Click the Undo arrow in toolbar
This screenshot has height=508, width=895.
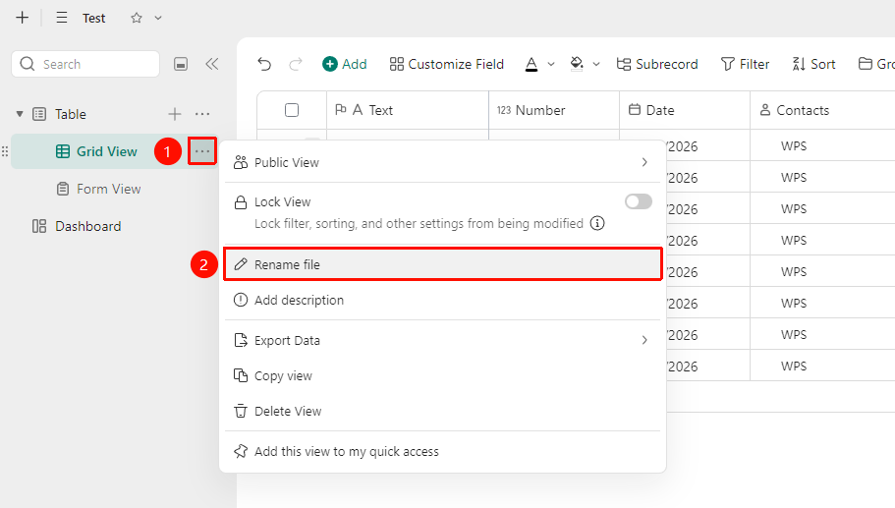point(264,64)
